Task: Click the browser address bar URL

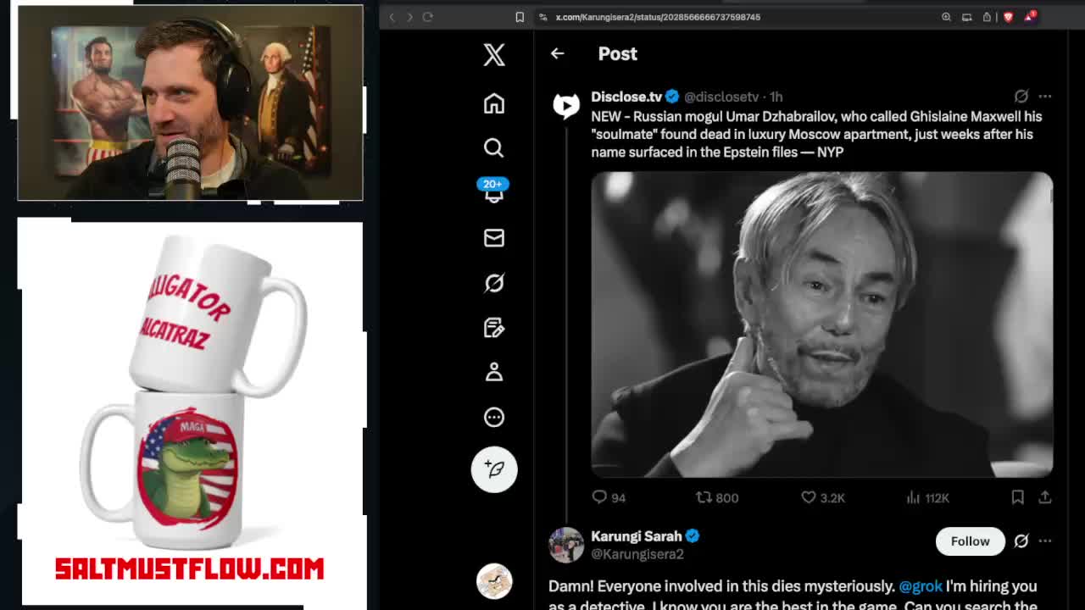Action: pyautogui.click(x=658, y=17)
